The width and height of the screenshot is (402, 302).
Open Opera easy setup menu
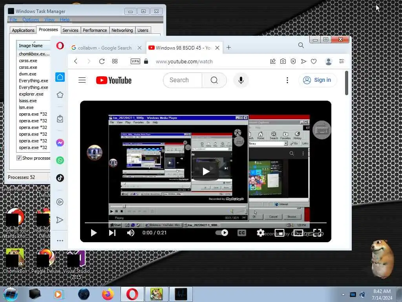(x=342, y=61)
